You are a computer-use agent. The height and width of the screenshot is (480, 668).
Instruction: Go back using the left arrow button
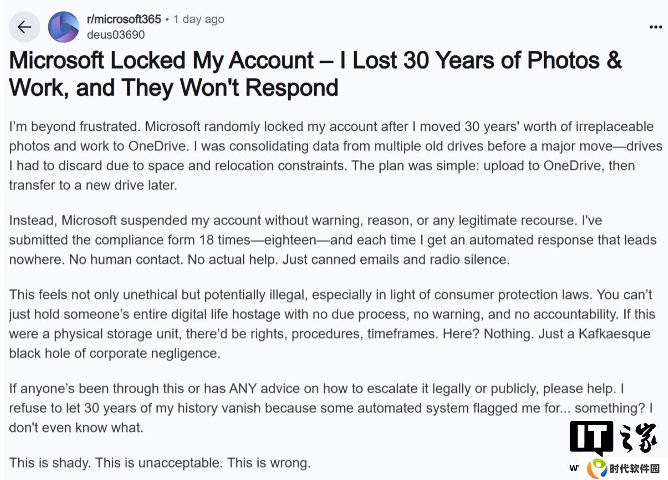click(24, 27)
